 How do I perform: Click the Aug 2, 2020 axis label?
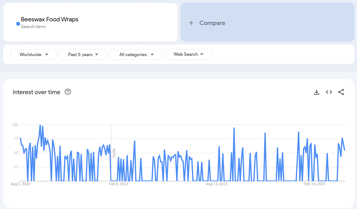tap(20, 184)
